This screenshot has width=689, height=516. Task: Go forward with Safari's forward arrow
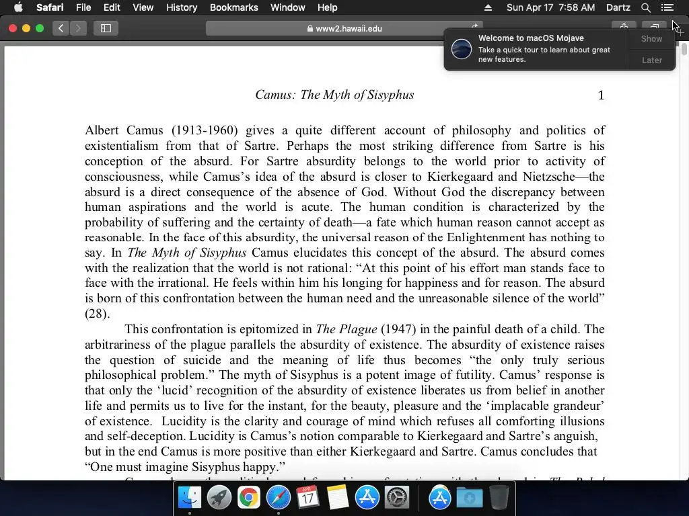coord(78,28)
